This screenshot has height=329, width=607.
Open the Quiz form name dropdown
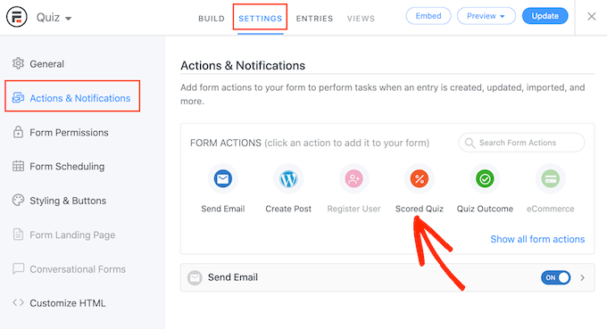(54, 18)
